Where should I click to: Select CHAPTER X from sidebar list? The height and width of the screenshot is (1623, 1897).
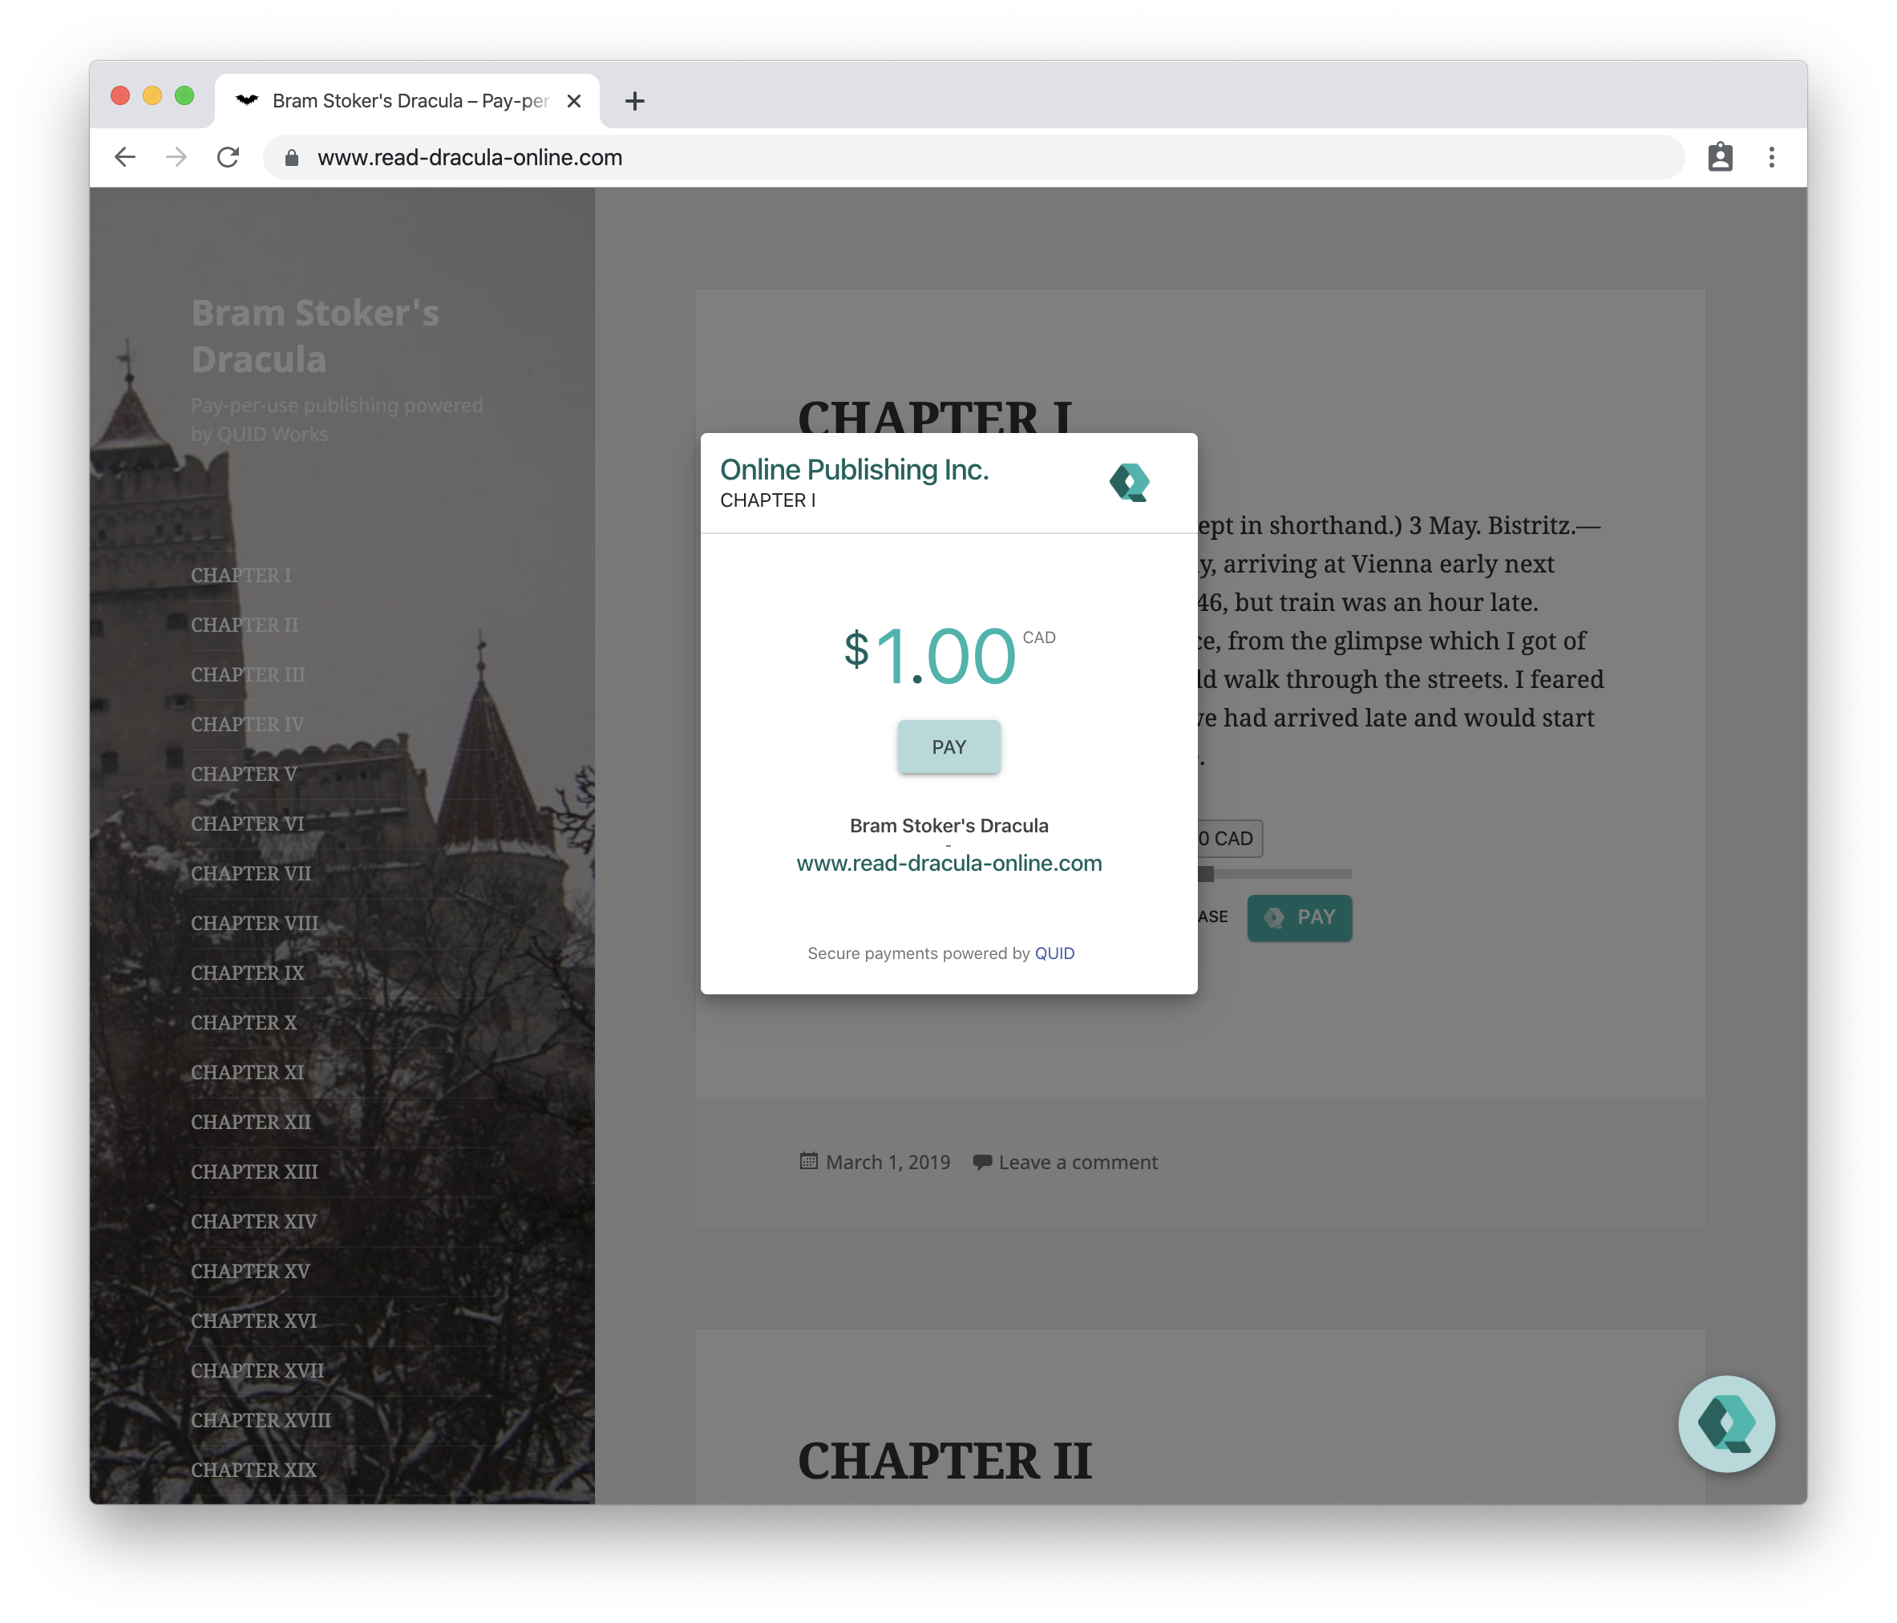click(243, 1021)
